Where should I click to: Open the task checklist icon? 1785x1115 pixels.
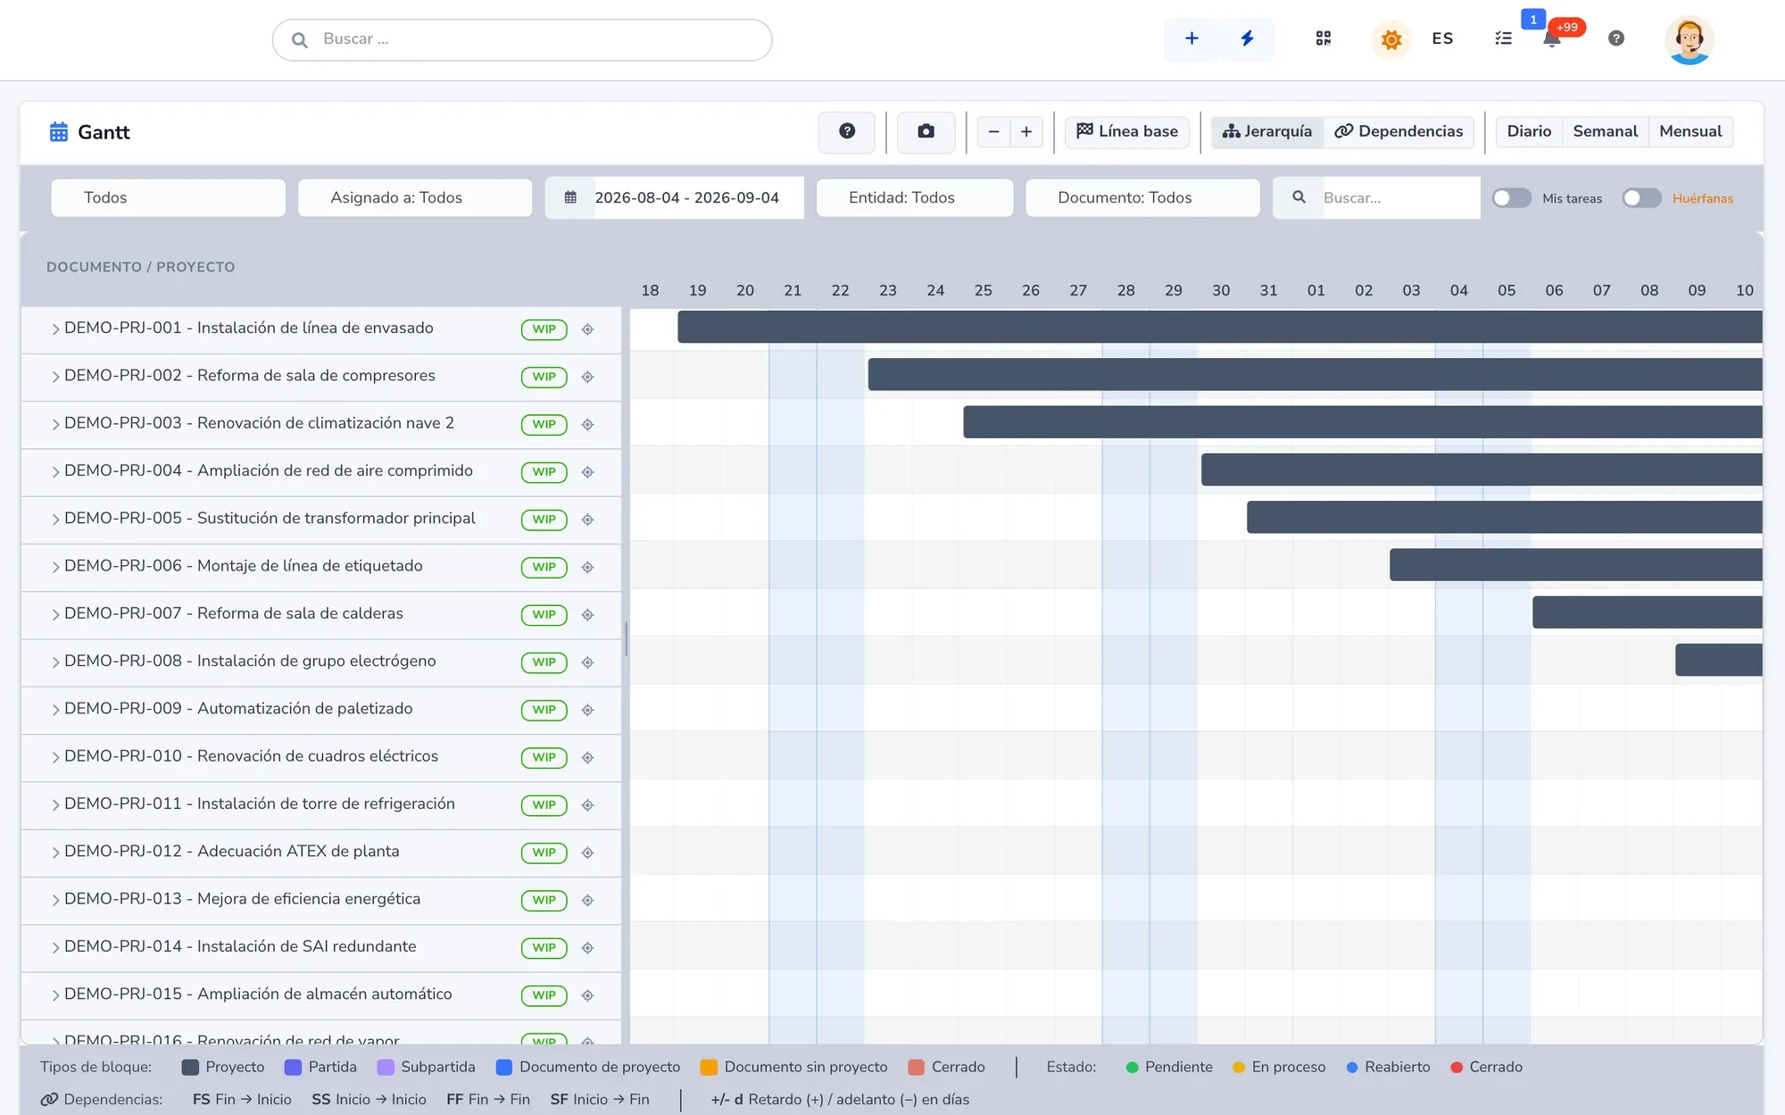click(1503, 38)
